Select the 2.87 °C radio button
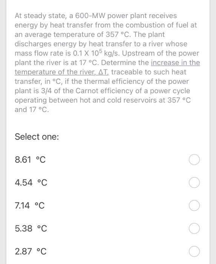 194,252
